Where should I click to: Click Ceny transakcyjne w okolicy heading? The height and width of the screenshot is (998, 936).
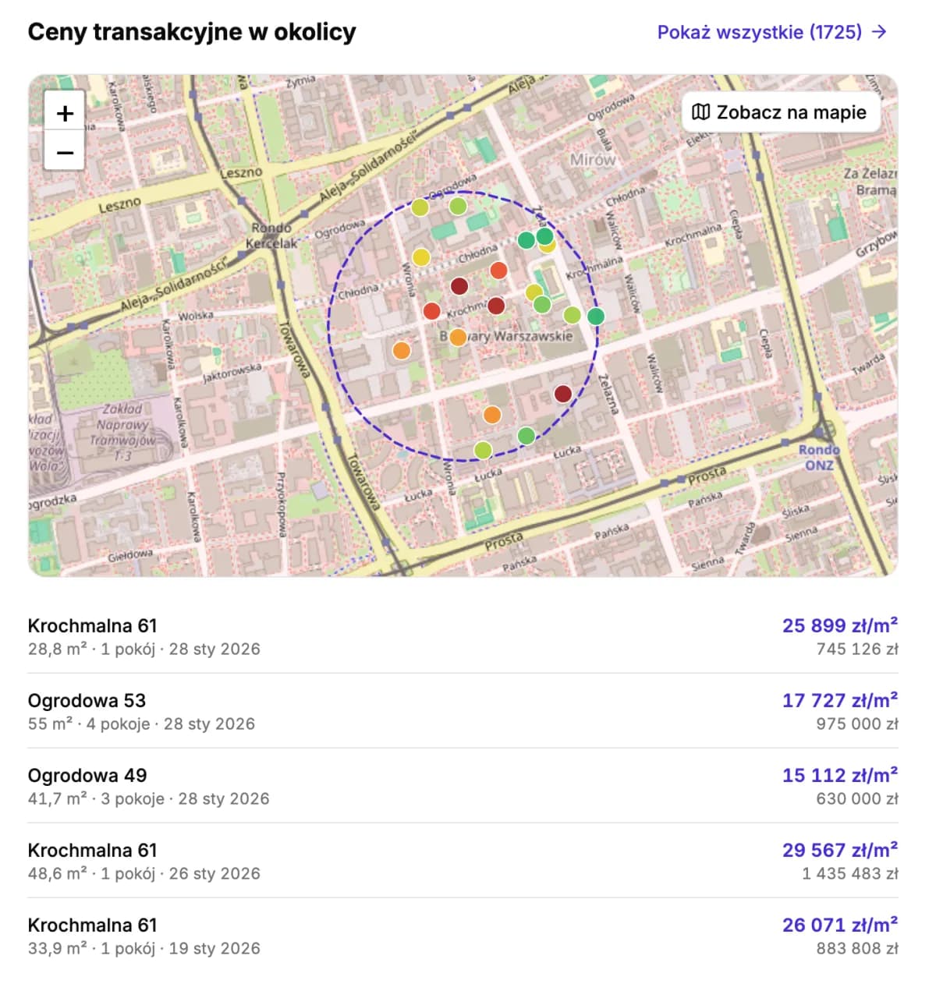pyautogui.click(x=192, y=32)
